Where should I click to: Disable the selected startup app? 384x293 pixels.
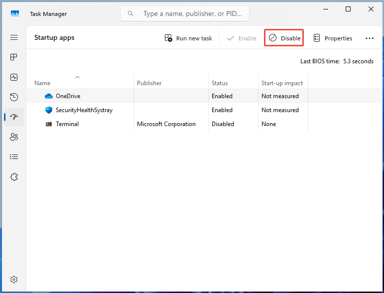[284, 38]
